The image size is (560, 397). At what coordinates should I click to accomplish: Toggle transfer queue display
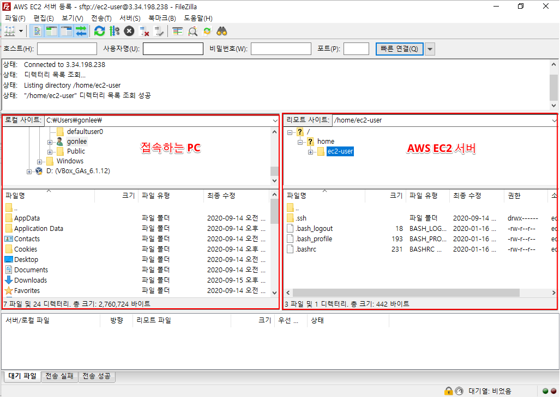click(81, 32)
